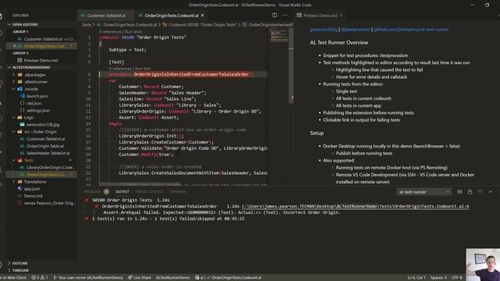The image size is (500, 281).
Task: Open the editor more actions ellipsis
Action: coord(284,15)
